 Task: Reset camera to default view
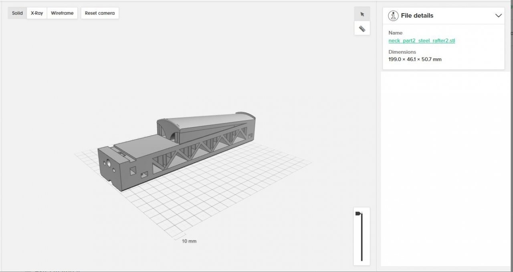(x=100, y=13)
